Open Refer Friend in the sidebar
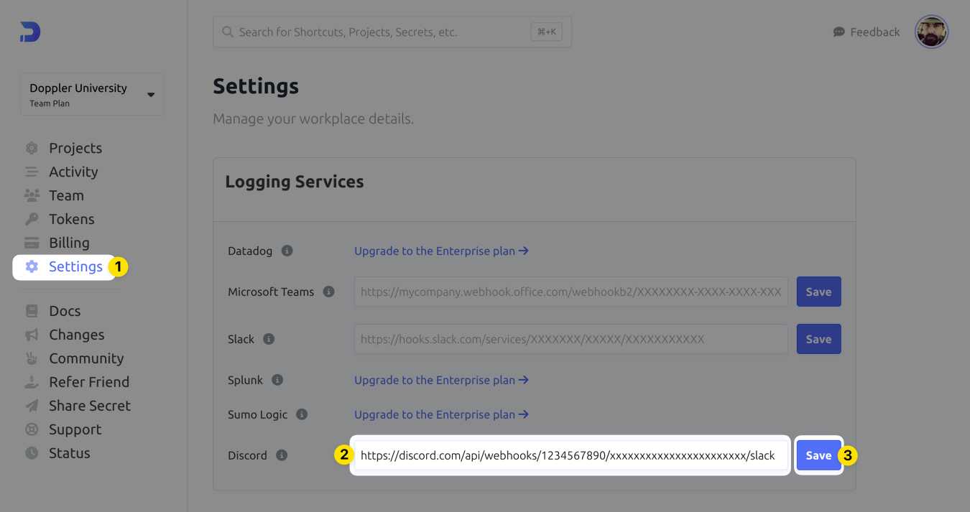970x512 pixels. coord(89,382)
